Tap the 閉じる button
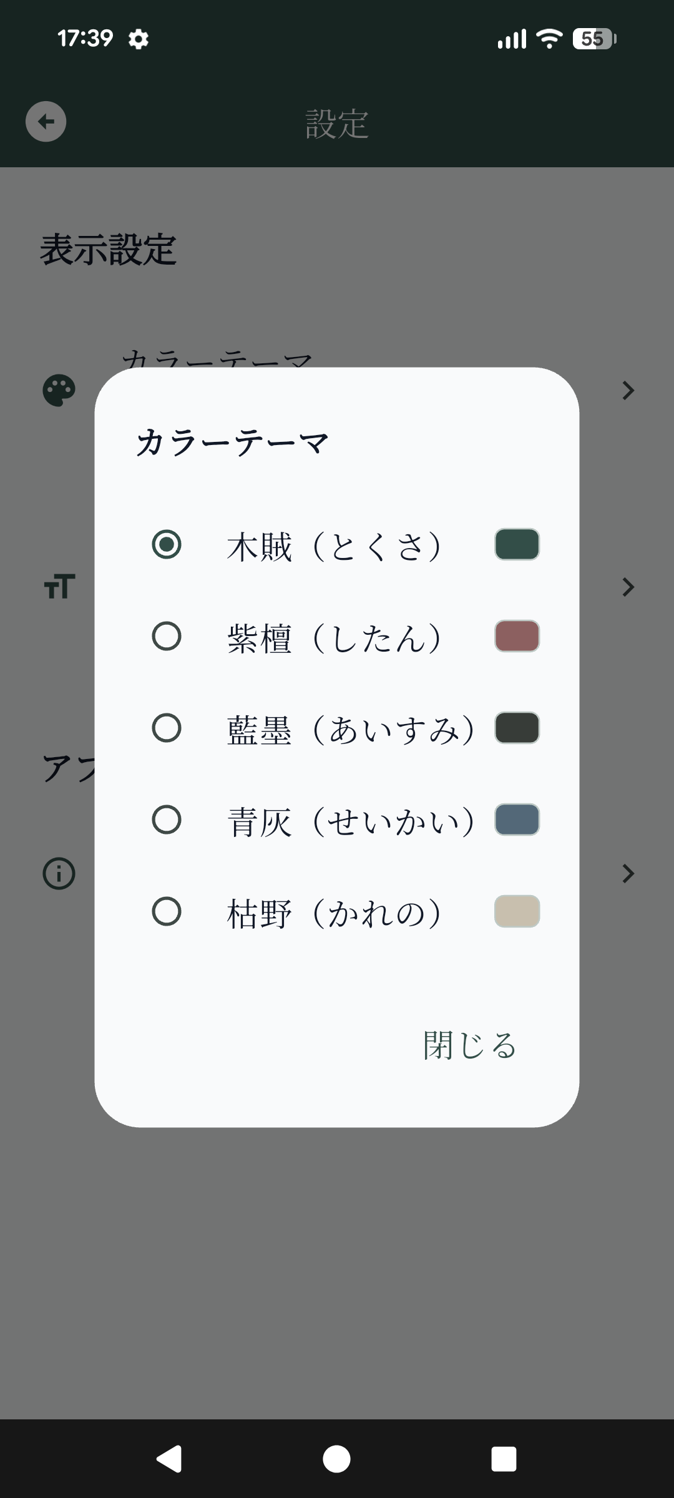Viewport: 674px width, 1498px height. pos(469,1045)
